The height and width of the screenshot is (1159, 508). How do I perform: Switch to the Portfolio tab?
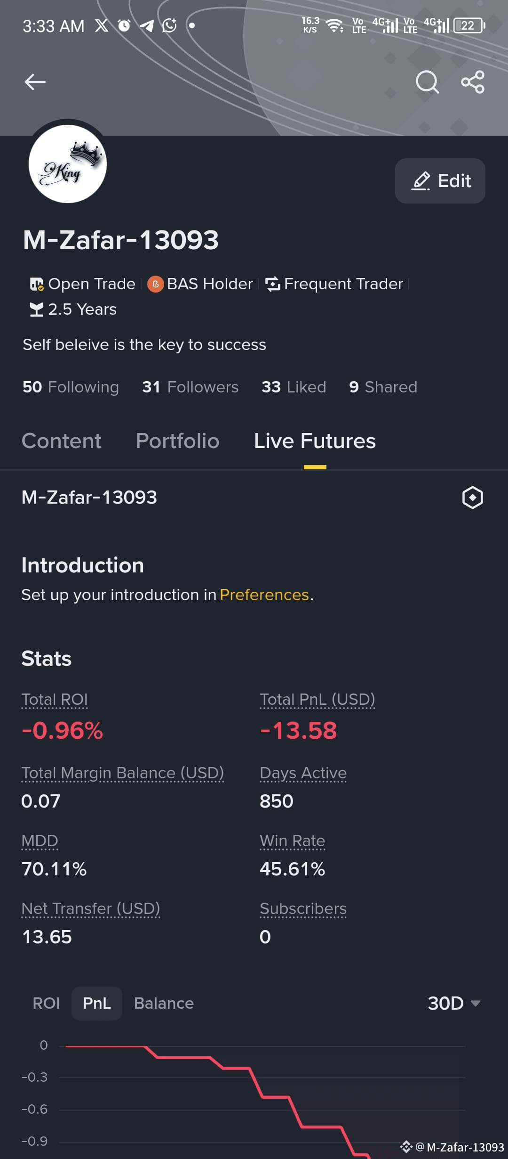[178, 441]
